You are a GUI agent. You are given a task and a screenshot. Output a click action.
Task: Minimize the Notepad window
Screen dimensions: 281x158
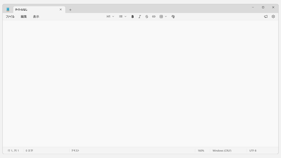(253, 7)
